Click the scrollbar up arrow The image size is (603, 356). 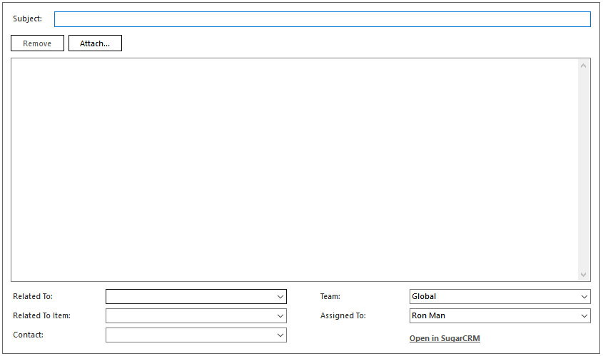pos(584,66)
